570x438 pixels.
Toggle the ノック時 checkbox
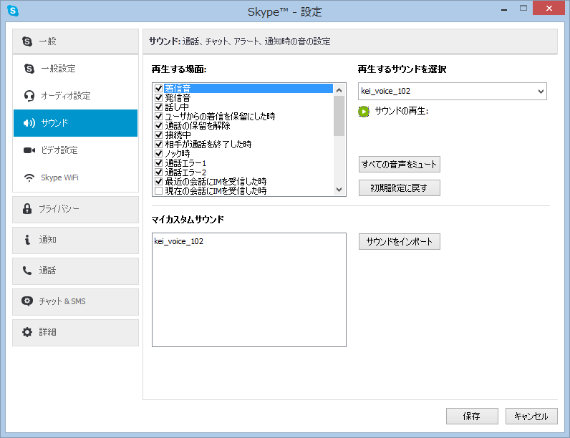pyautogui.click(x=159, y=154)
